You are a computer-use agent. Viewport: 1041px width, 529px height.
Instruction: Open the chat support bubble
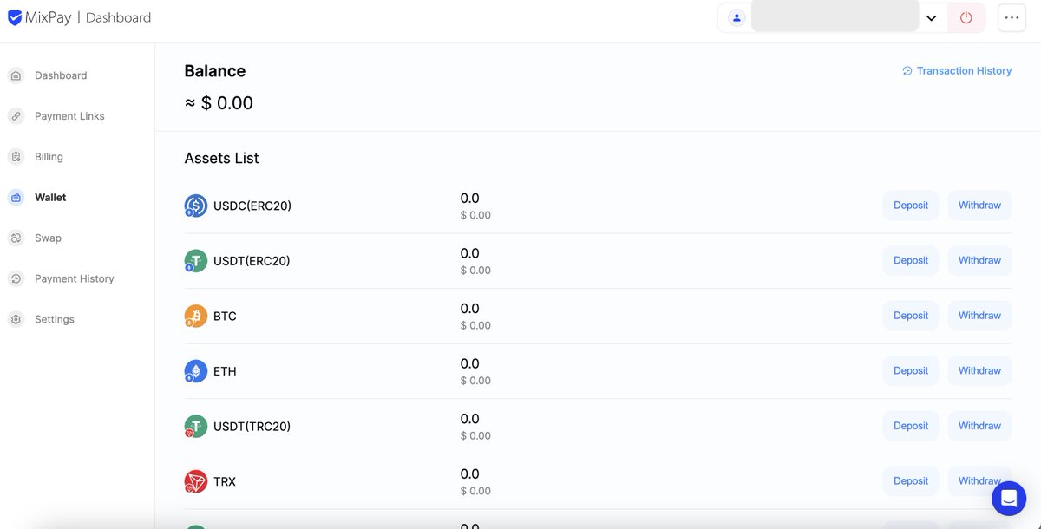(x=1009, y=499)
